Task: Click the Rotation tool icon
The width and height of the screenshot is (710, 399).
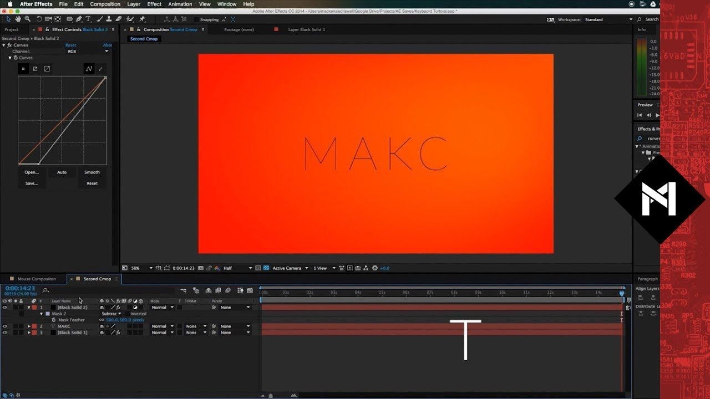Action: pyautogui.click(x=39, y=19)
